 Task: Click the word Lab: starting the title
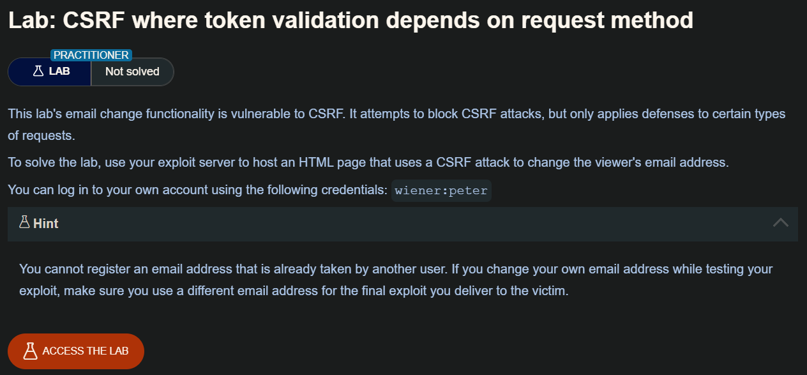[29, 20]
